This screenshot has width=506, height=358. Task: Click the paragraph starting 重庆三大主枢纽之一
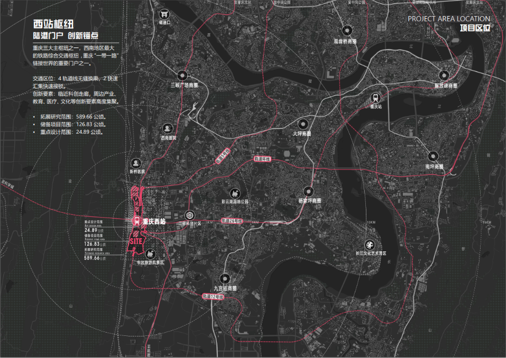pyautogui.click(x=76, y=56)
